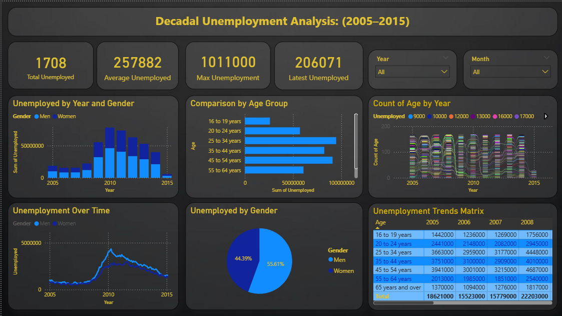This screenshot has height=316, width=562.
Task: Select the 9000 legend marker
Action: pos(410,116)
